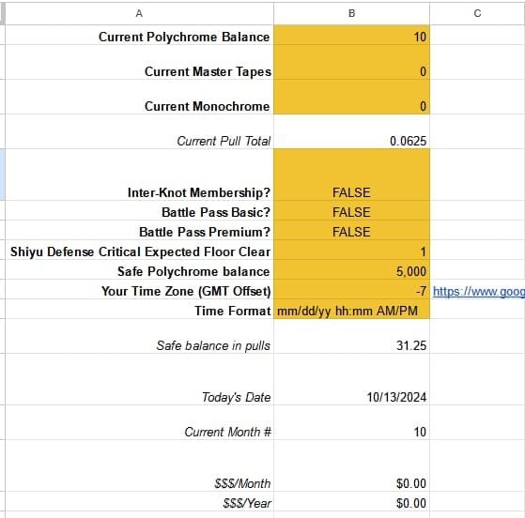525x518 pixels.
Task: Select the Current Master Tapes value cell
Action: point(351,62)
